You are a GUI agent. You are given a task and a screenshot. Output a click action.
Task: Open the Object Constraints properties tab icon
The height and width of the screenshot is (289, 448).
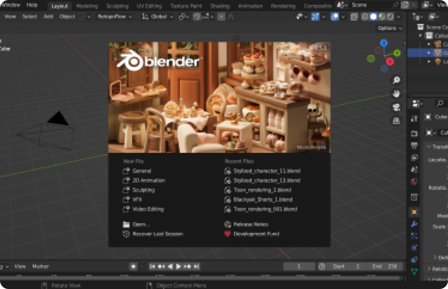click(x=414, y=259)
